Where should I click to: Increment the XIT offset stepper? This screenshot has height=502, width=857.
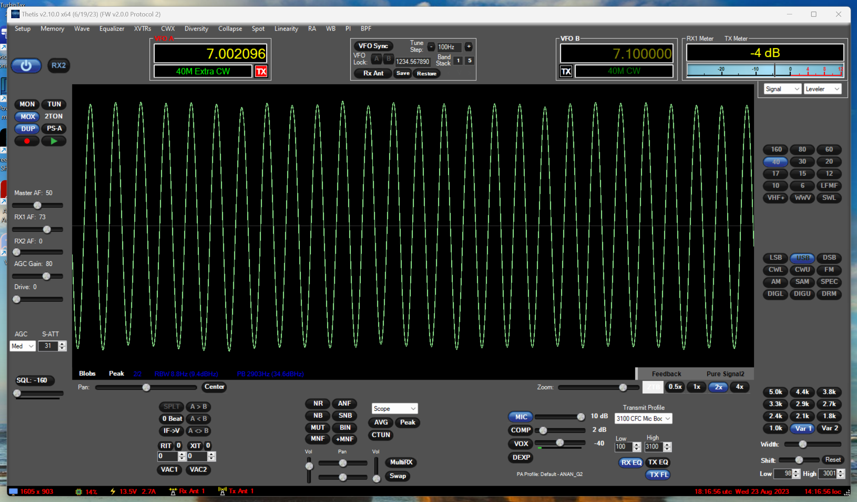point(211,454)
